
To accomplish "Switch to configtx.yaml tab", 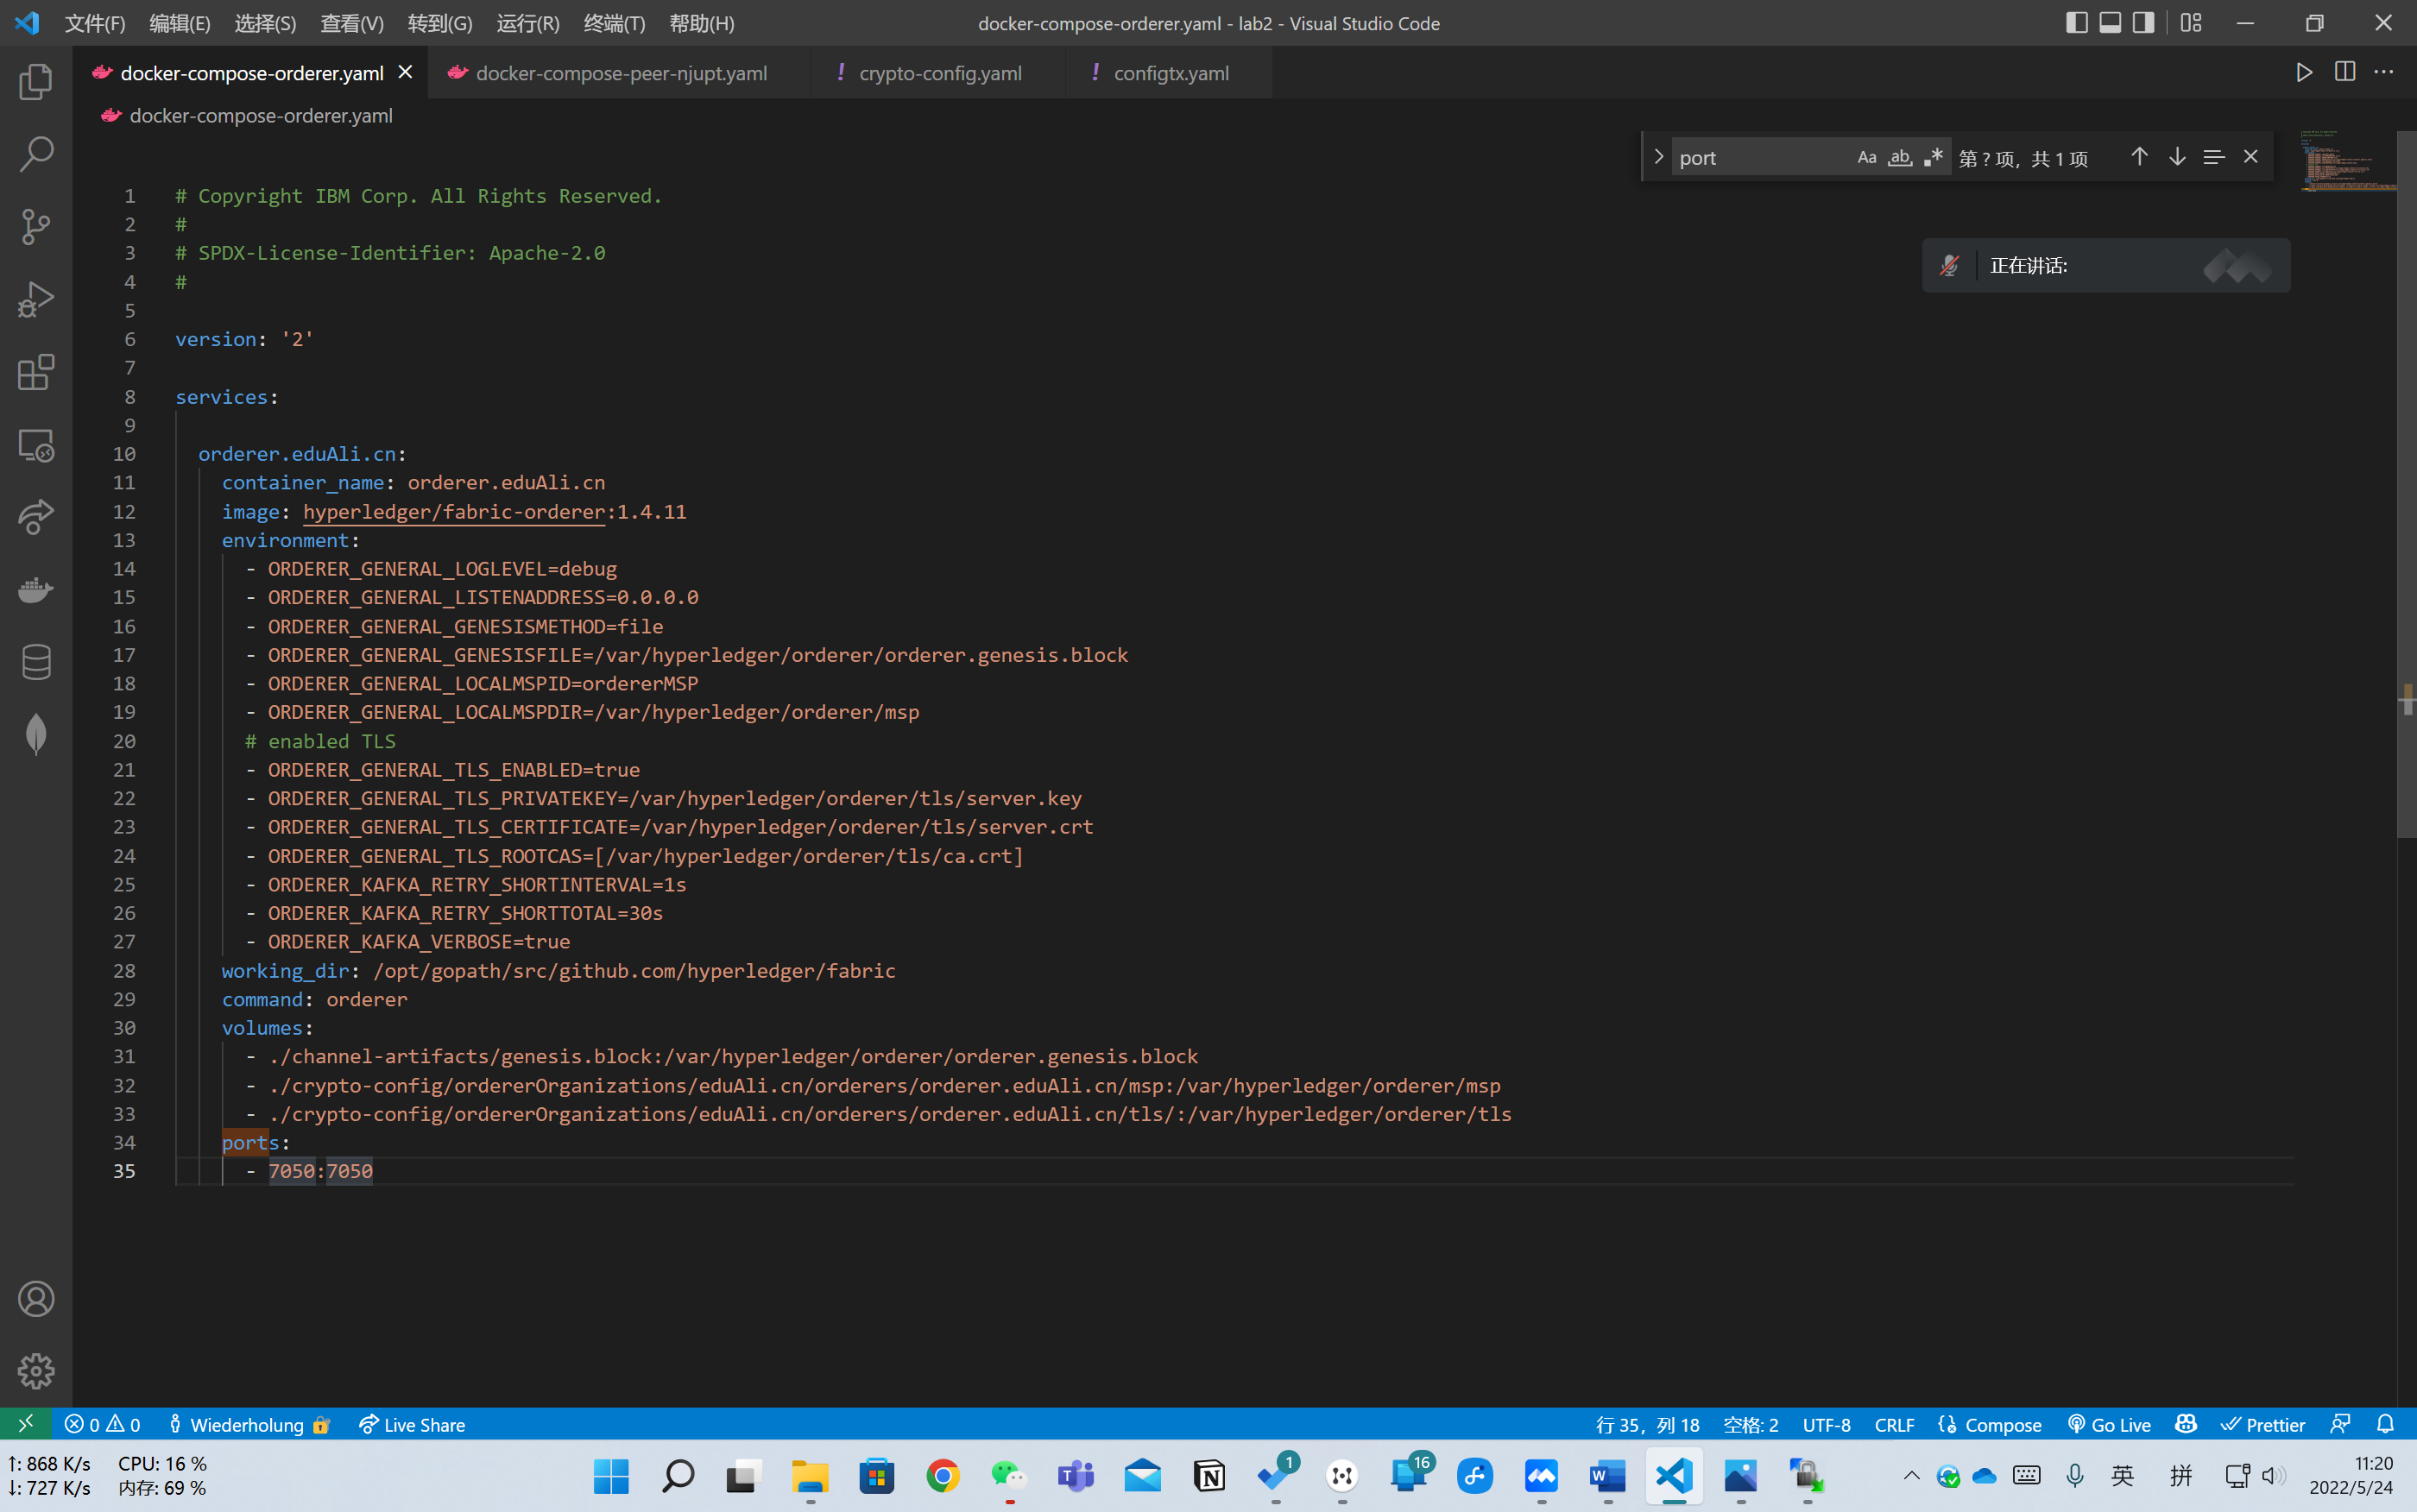I will tap(1170, 73).
